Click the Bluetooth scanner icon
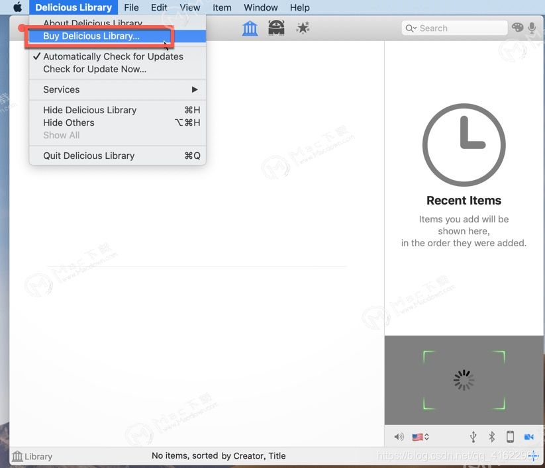Screen dimensions: 545x468 point(491,437)
